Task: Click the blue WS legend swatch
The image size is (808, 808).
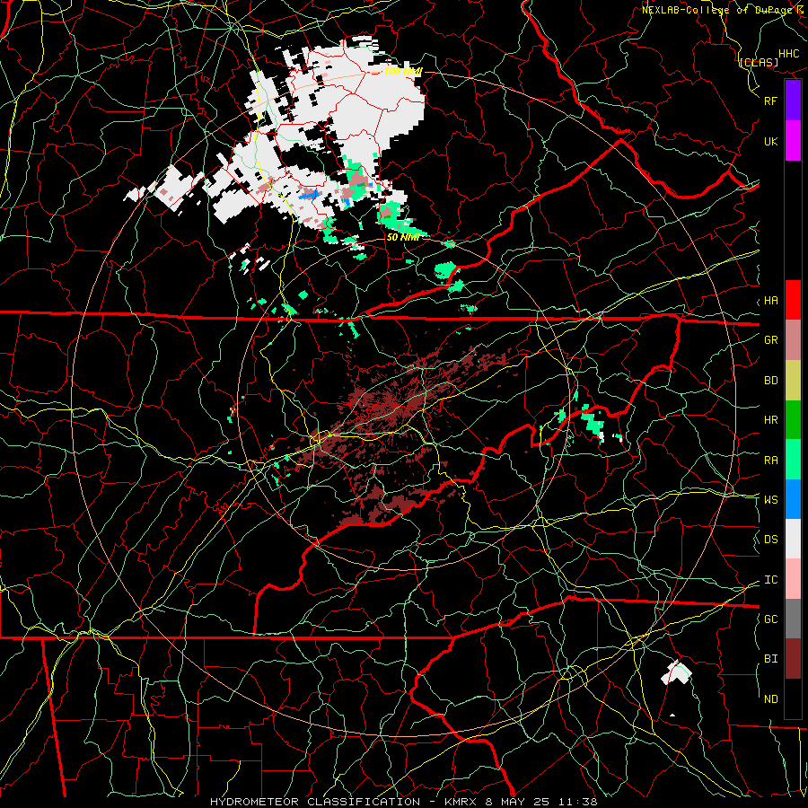Action: coord(793,499)
